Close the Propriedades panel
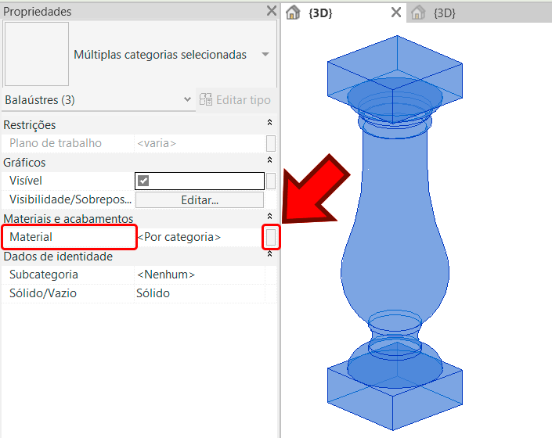552x438 pixels. (x=271, y=11)
